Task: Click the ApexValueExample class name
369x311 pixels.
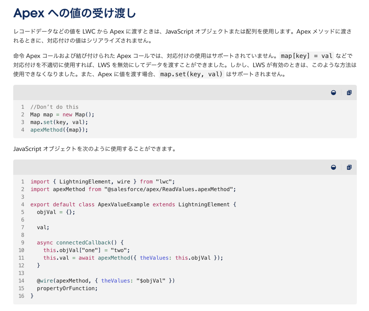Action: [x=124, y=204]
